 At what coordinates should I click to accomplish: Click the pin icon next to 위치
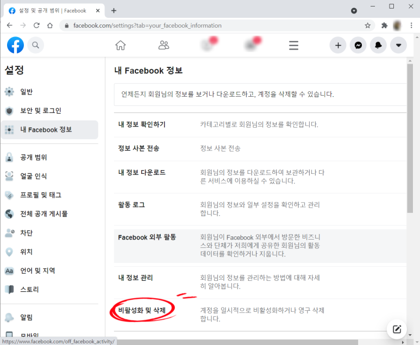pyautogui.click(x=9, y=252)
